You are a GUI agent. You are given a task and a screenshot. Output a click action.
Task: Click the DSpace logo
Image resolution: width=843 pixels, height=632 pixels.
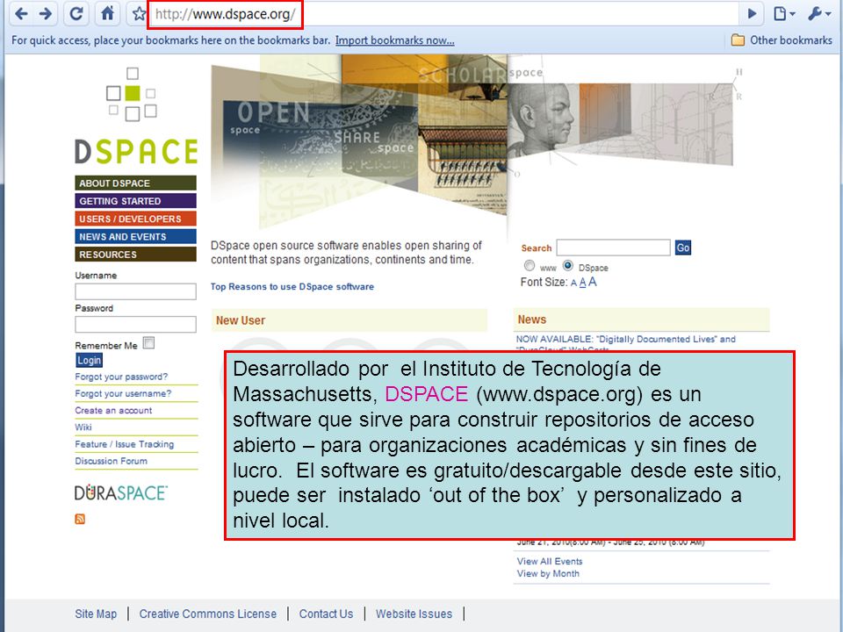coord(136,116)
